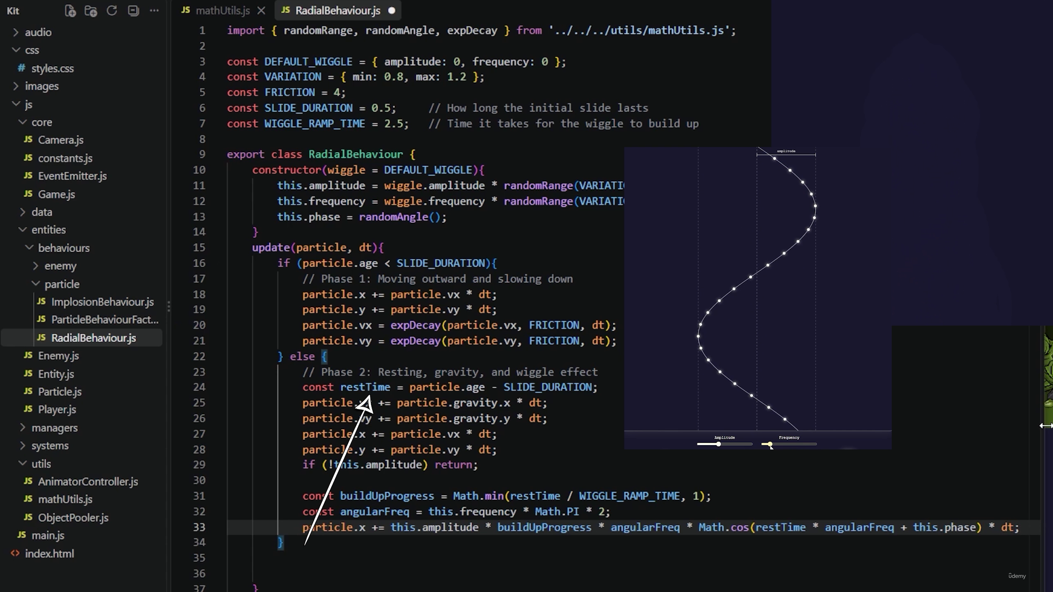This screenshot has width=1053, height=592.
Task: Open explorer more actions ellipsis
Action: pyautogui.click(x=154, y=11)
